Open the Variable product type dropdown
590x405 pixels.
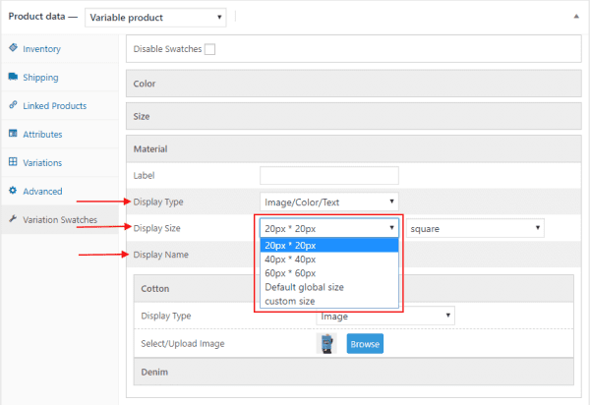coord(155,18)
